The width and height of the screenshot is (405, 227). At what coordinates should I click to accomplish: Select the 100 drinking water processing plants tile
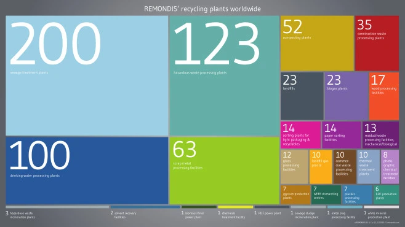(87, 171)
